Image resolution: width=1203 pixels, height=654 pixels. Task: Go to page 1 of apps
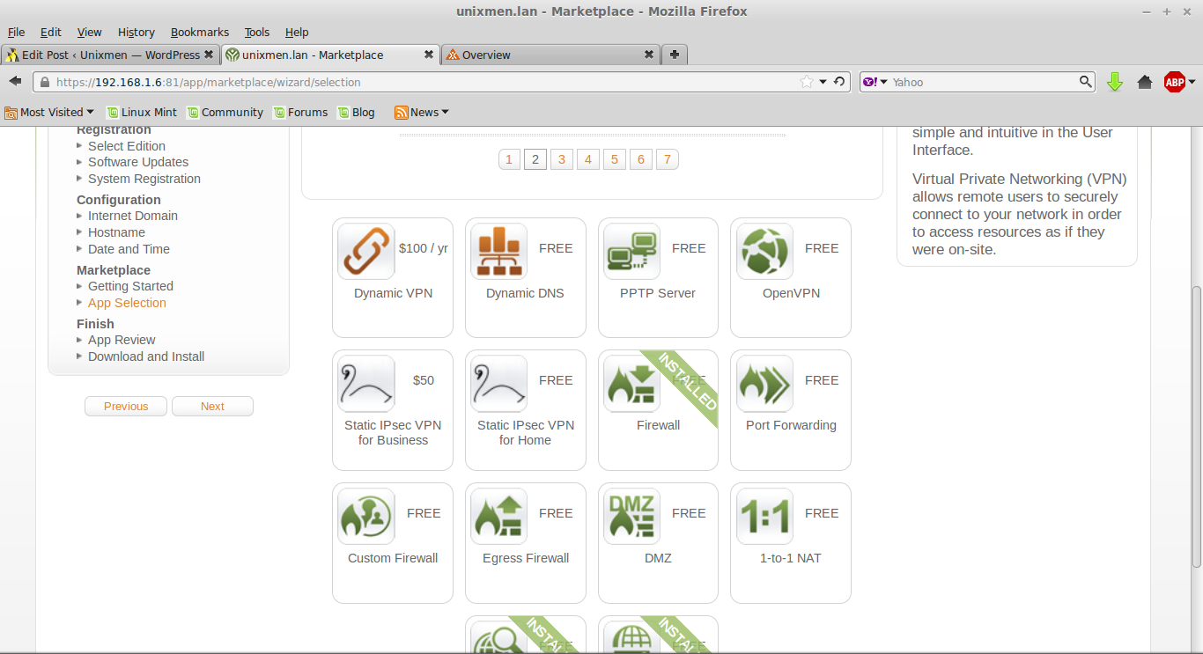(509, 159)
